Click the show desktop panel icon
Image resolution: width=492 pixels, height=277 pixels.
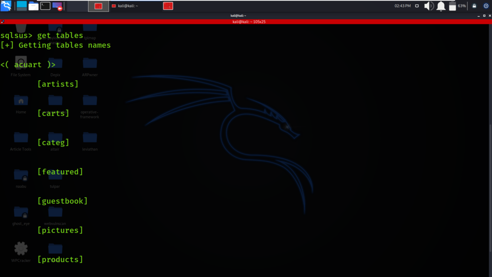[22, 5]
